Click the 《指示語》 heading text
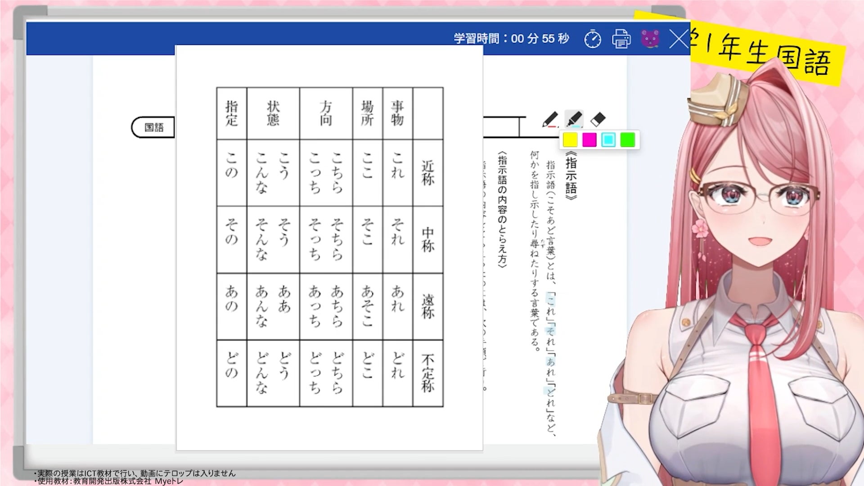The image size is (864, 486). coord(571,176)
